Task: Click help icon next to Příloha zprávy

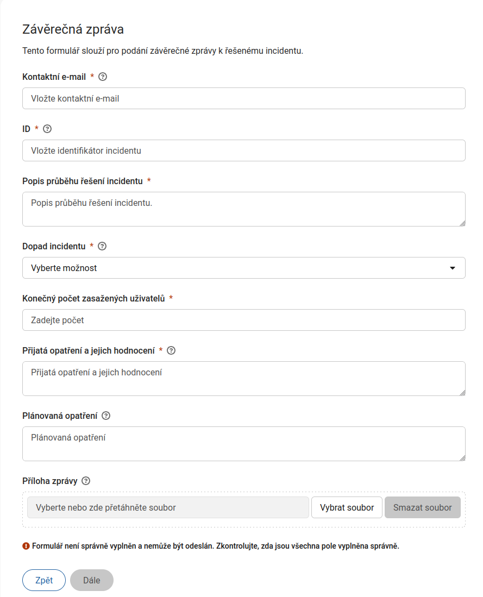Action: point(86,481)
